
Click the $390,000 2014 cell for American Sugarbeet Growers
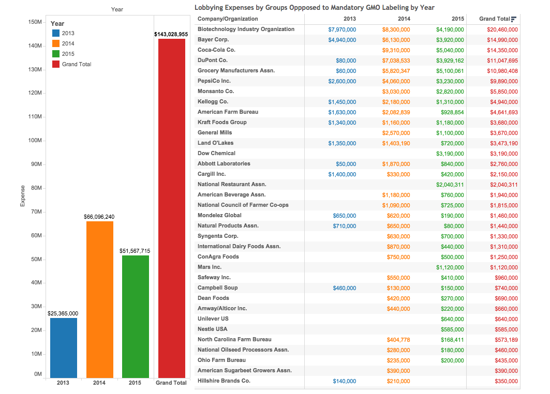pos(398,371)
